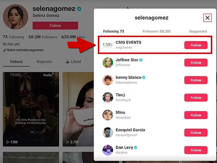
Task: Open Dan Levy's profile avatar
Action: (x=108, y=150)
